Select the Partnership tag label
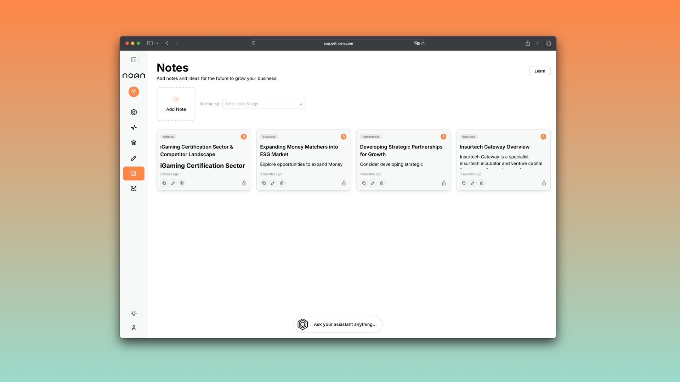 370,137
